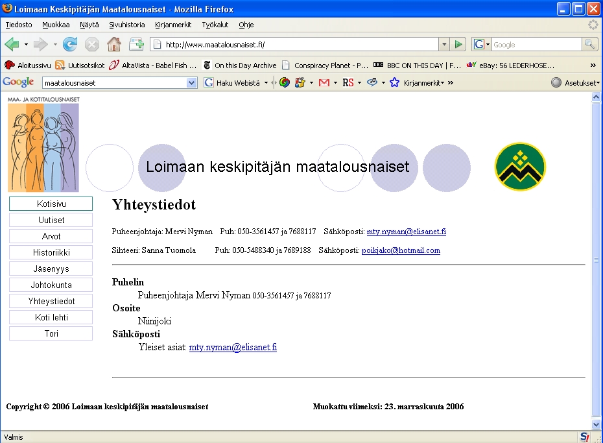
Task: Open the Google toolbar search box dropdown
Action: coord(191,83)
